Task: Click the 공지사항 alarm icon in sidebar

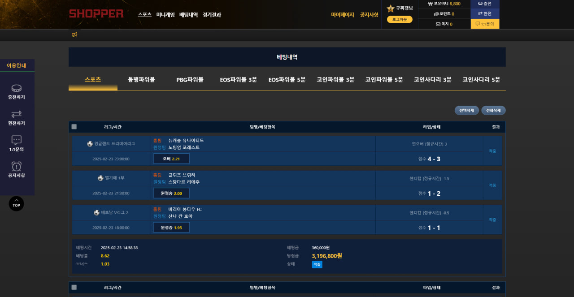Action: pyautogui.click(x=17, y=166)
